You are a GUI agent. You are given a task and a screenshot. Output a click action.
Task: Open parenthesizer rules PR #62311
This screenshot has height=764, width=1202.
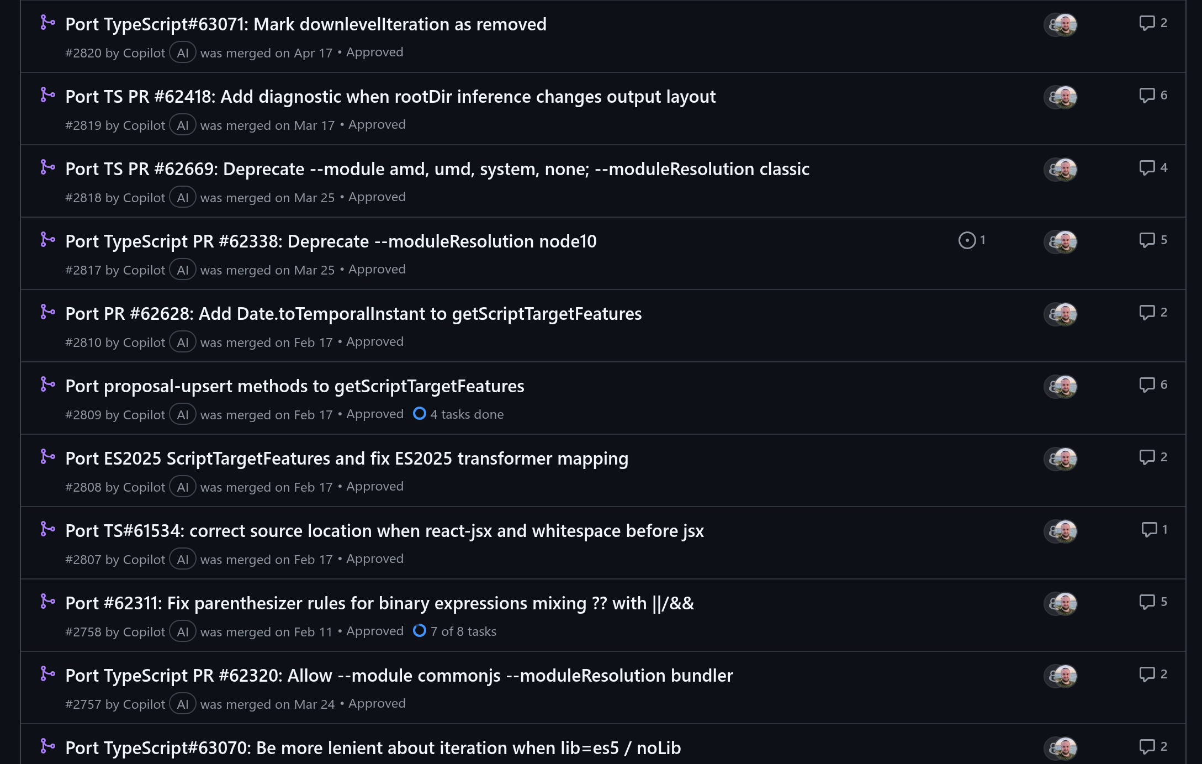coord(379,603)
